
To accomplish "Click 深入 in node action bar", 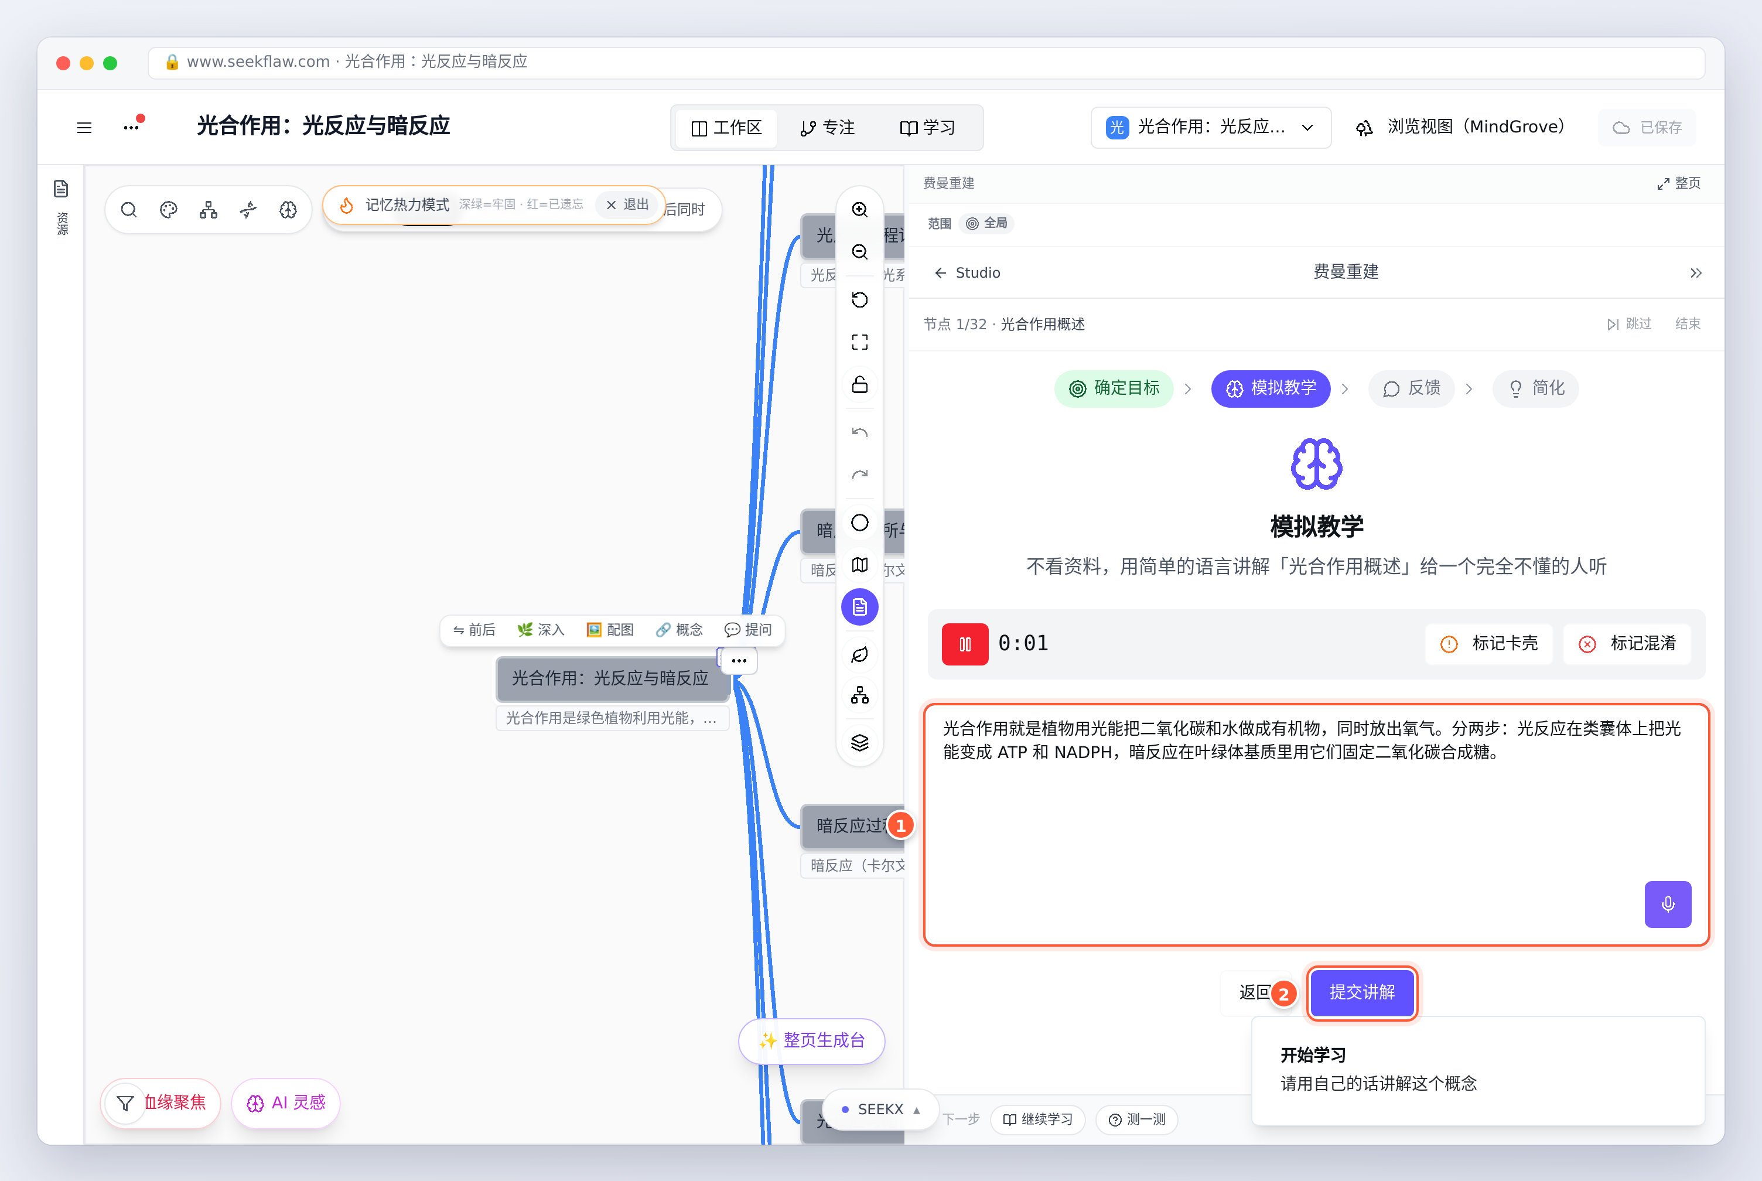I will [541, 630].
